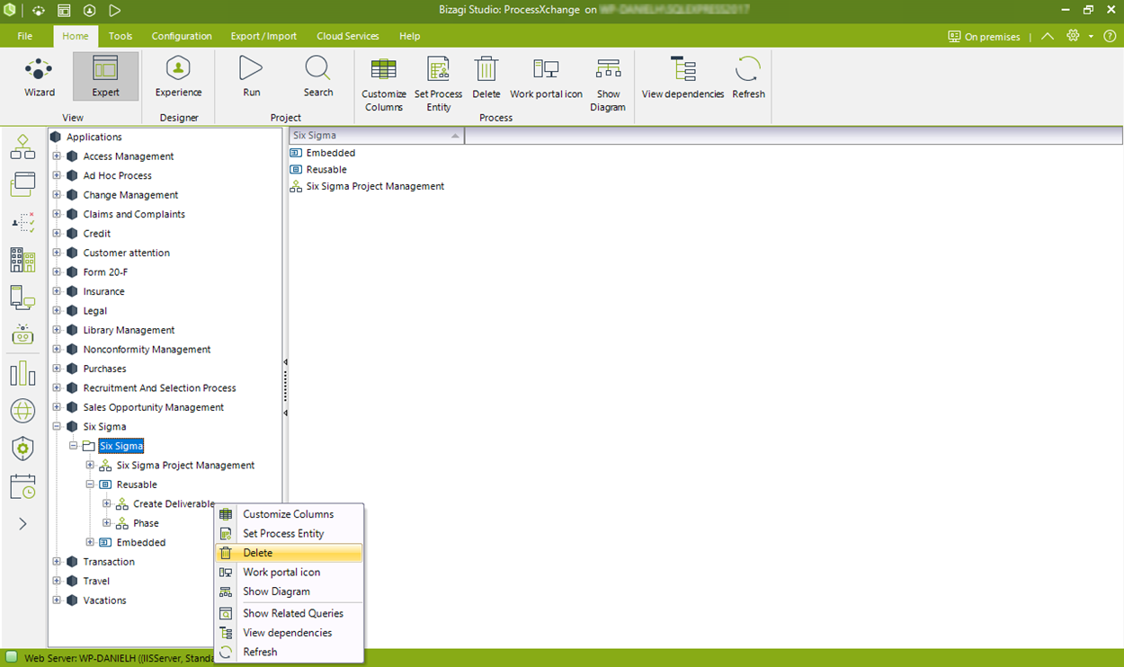Expand the Access Management application node
The width and height of the screenshot is (1124, 667).
point(57,156)
